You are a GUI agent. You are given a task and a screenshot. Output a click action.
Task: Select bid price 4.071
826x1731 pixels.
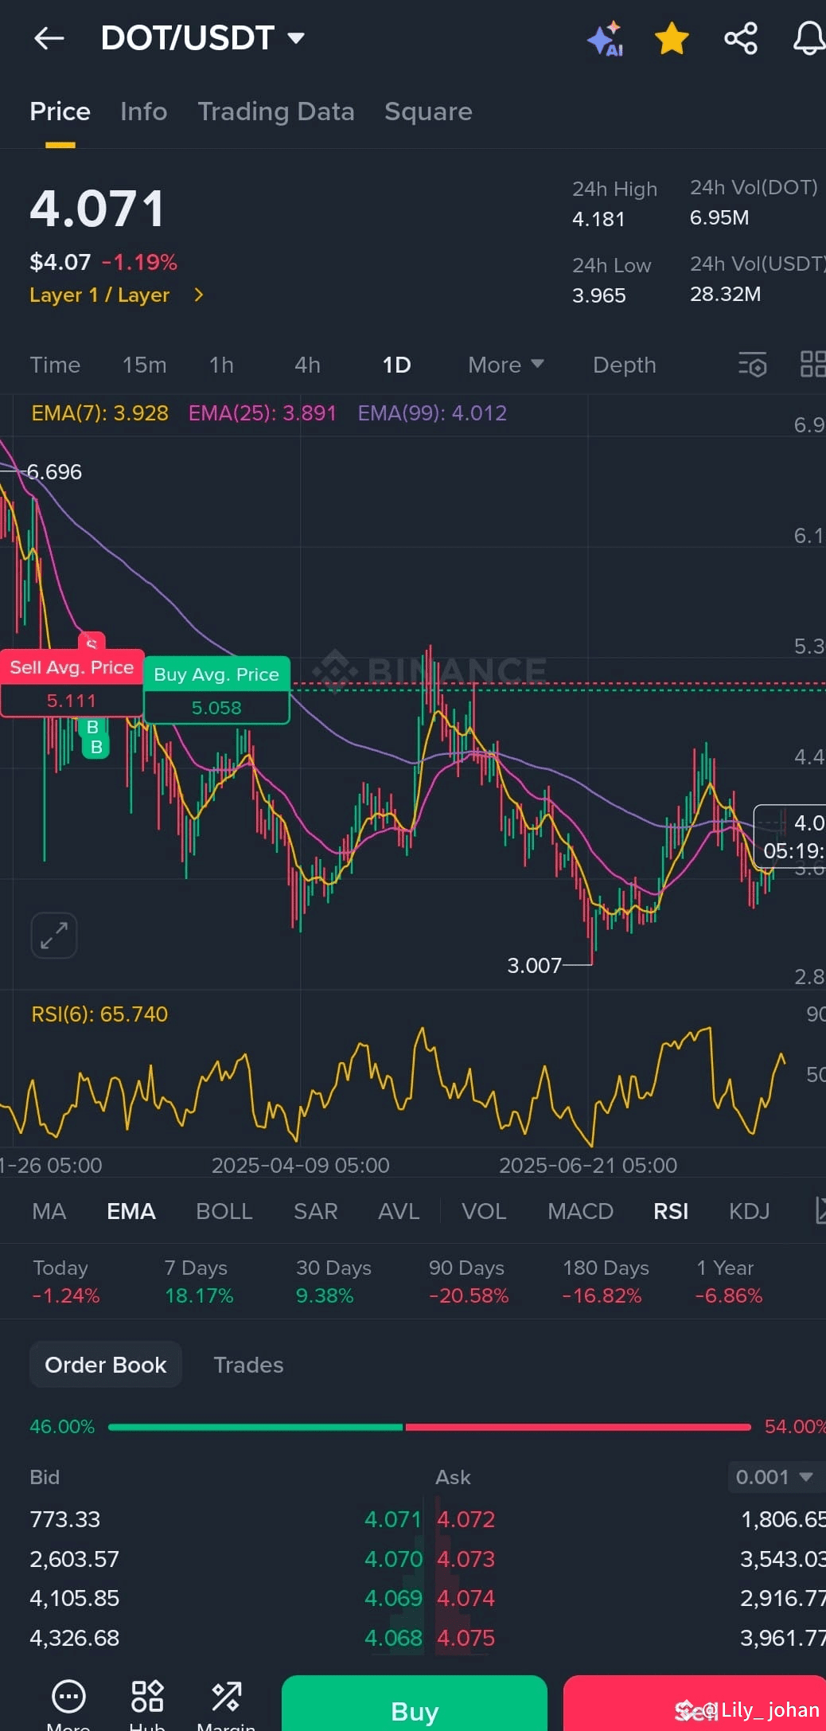(x=393, y=1519)
